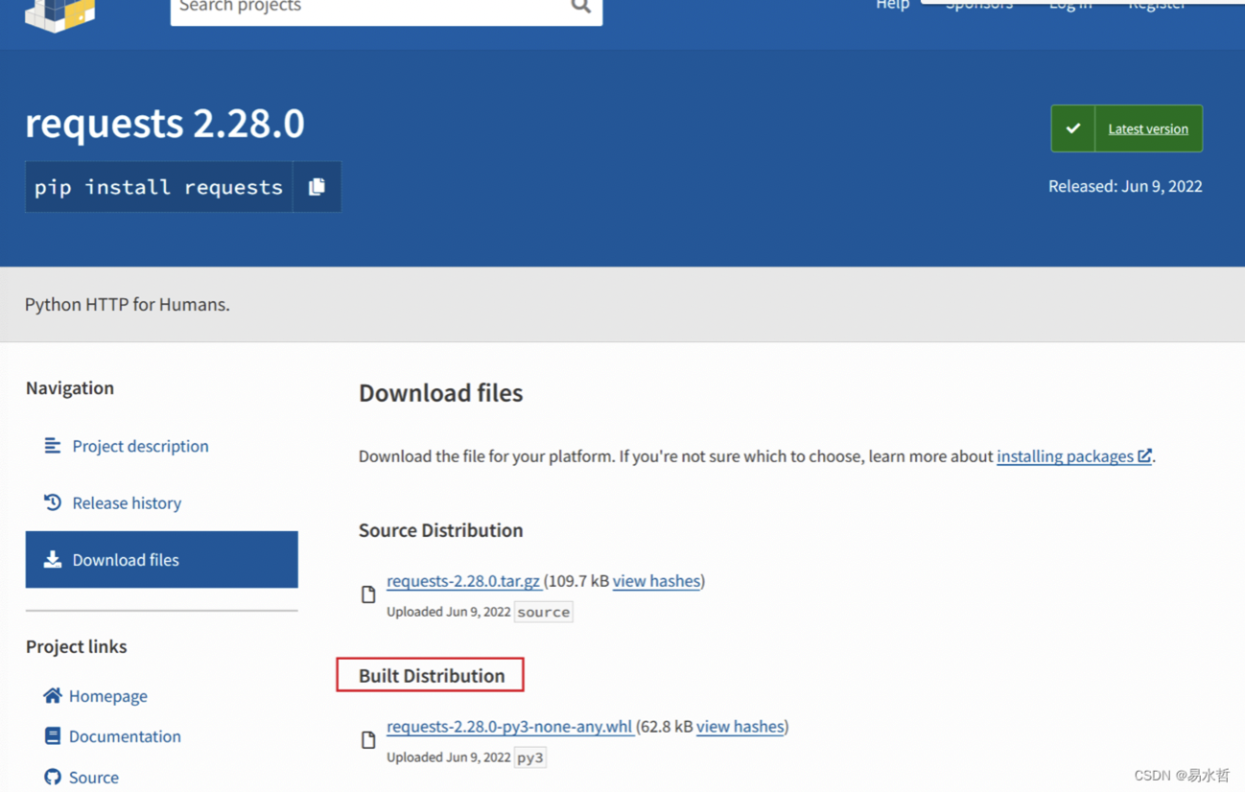Download requests-2.28.0.tar.gz
Screen dimensions: 1245x792
(463, 581)
